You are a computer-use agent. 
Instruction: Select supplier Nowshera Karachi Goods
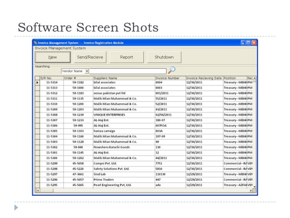124,147
